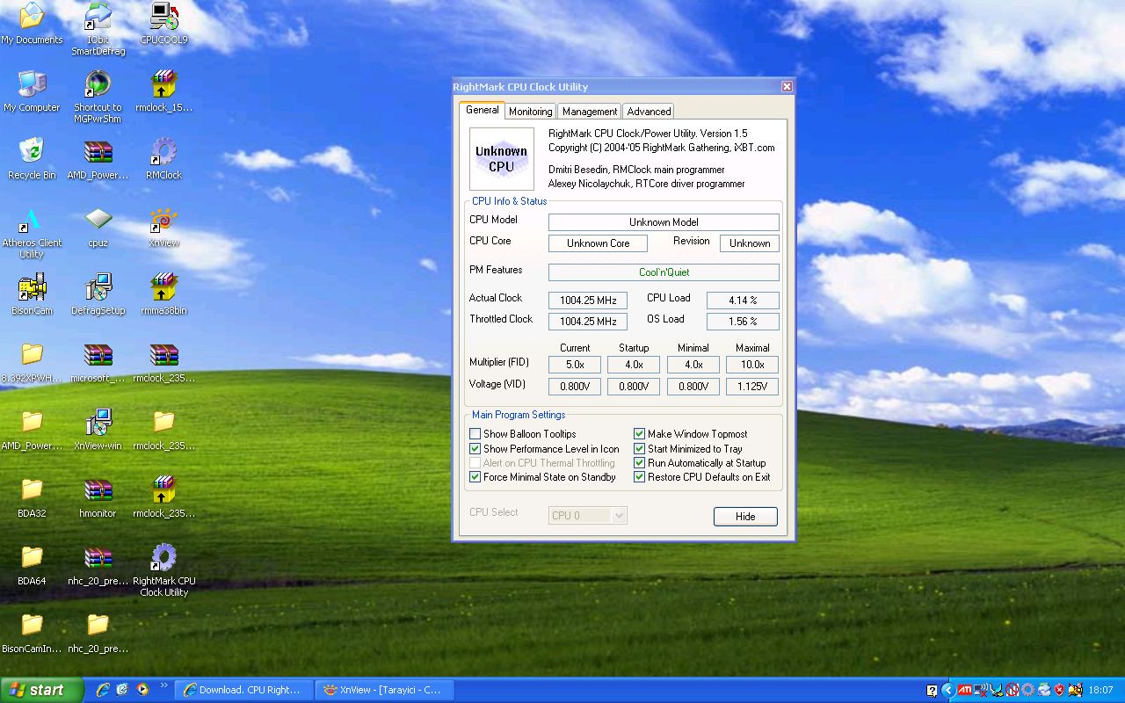The width and height of the screenshot is (1125, 703).
Task: Switch to XnView taskbar window
Action: point(384,690)
